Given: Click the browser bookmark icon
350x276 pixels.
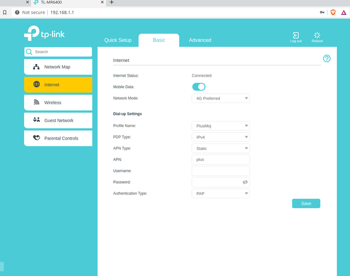Looking at the screenshot, I should [5, 12].
